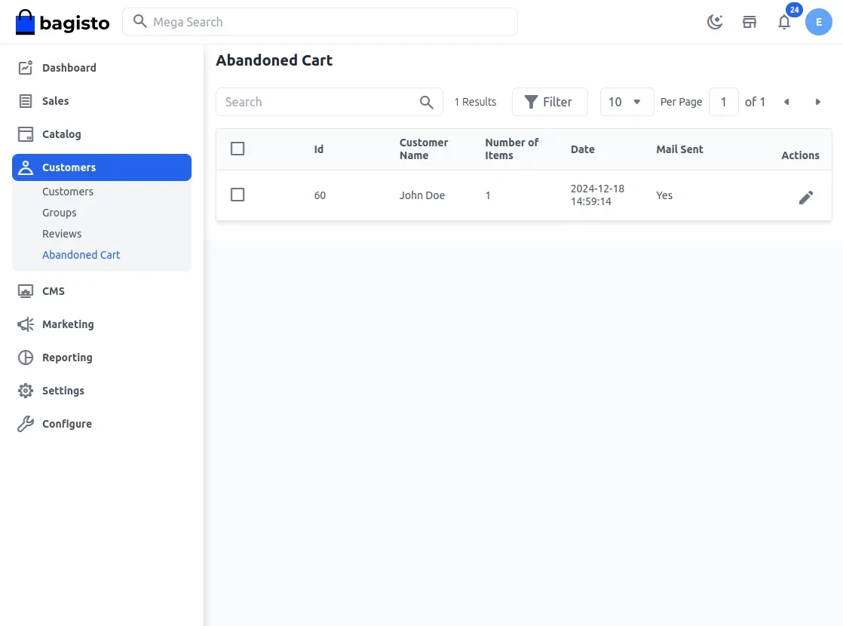Image resolution: width=843 pixels, height=626 pixels.
Task: Open notifications bell with 24 badge
Action: click(x=784, y=22)
